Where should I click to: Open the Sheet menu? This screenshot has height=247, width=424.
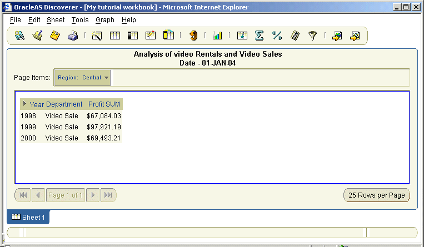pyautogui.click(x=56, y=20)
